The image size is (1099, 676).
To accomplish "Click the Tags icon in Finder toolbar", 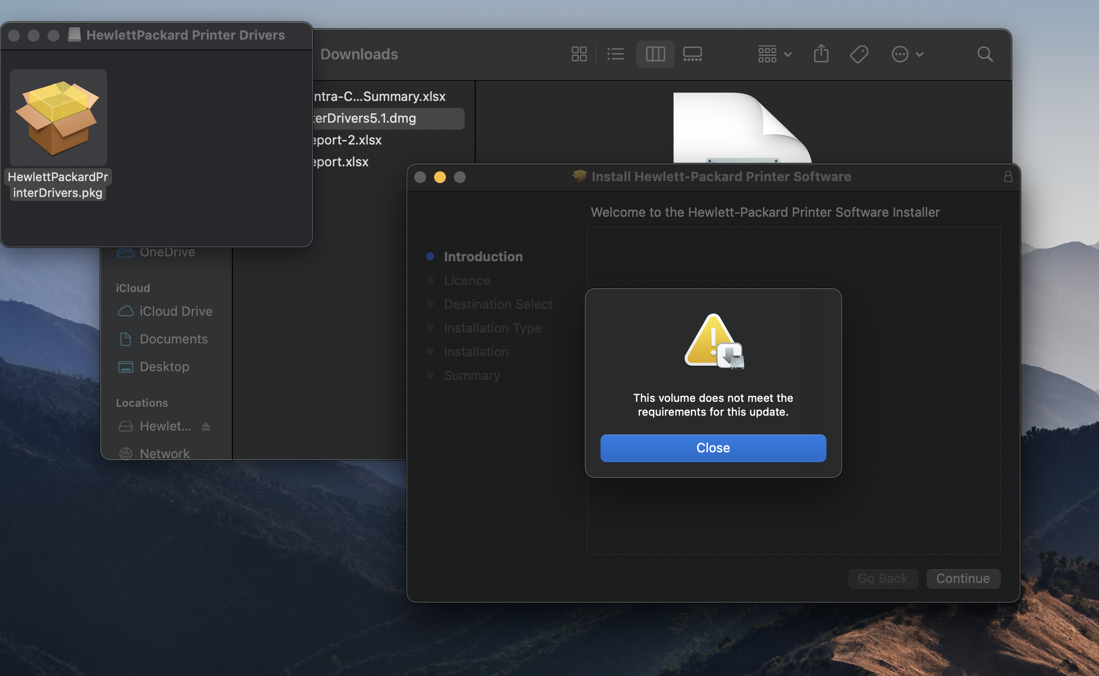I will (x=859, y=54).
